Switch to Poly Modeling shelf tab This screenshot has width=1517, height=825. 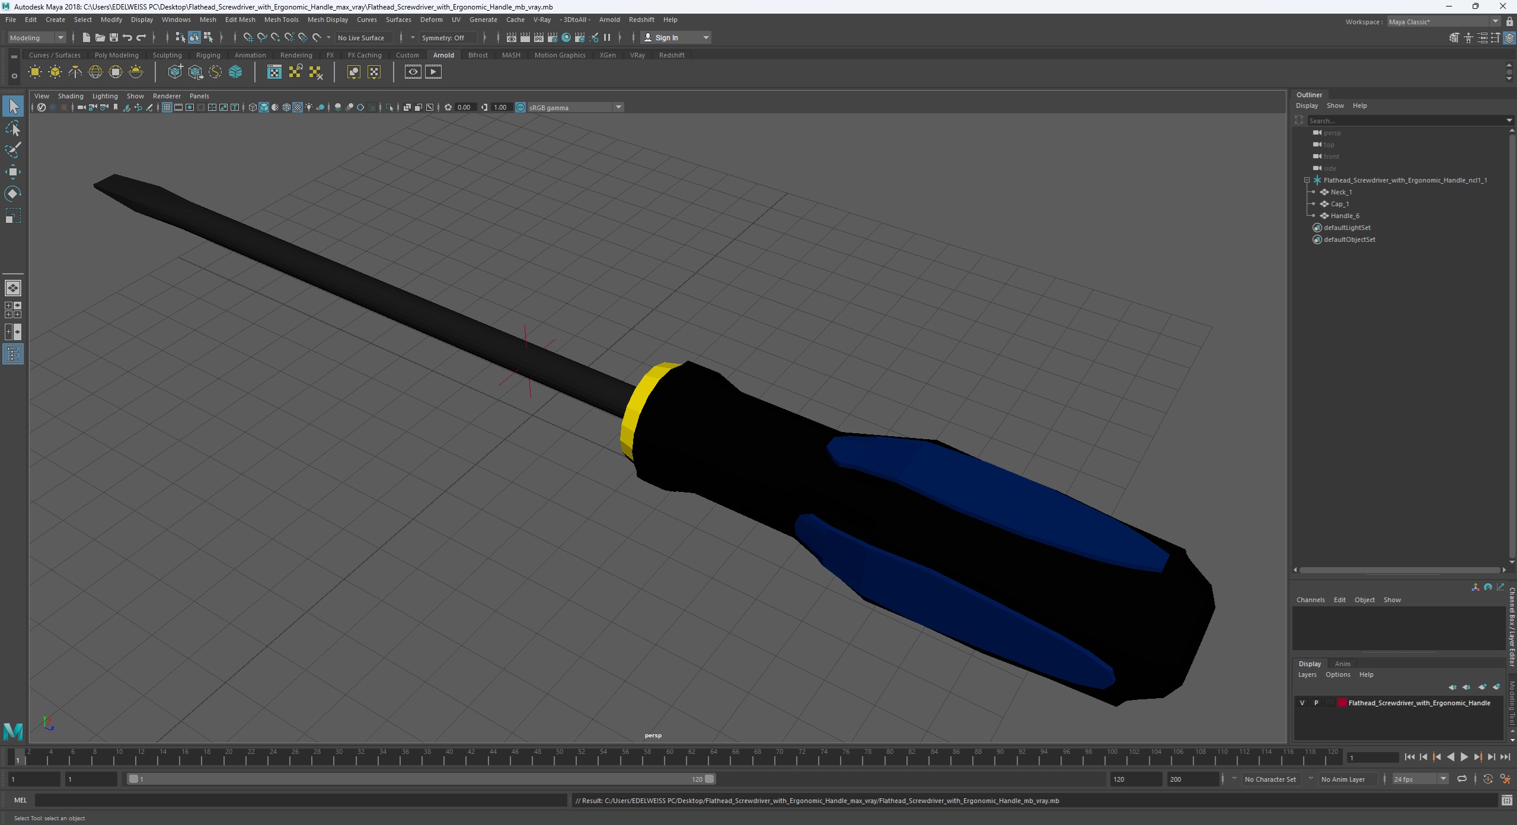point(116,55)
